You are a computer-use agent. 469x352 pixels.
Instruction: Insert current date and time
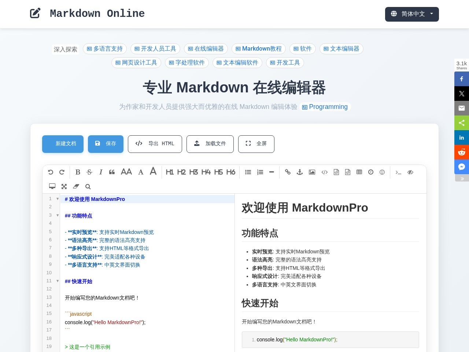click(371, 172)
